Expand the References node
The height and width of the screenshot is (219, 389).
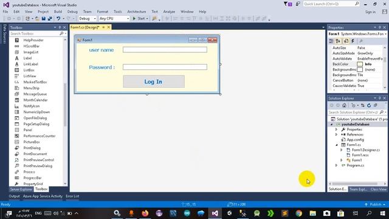336,134
